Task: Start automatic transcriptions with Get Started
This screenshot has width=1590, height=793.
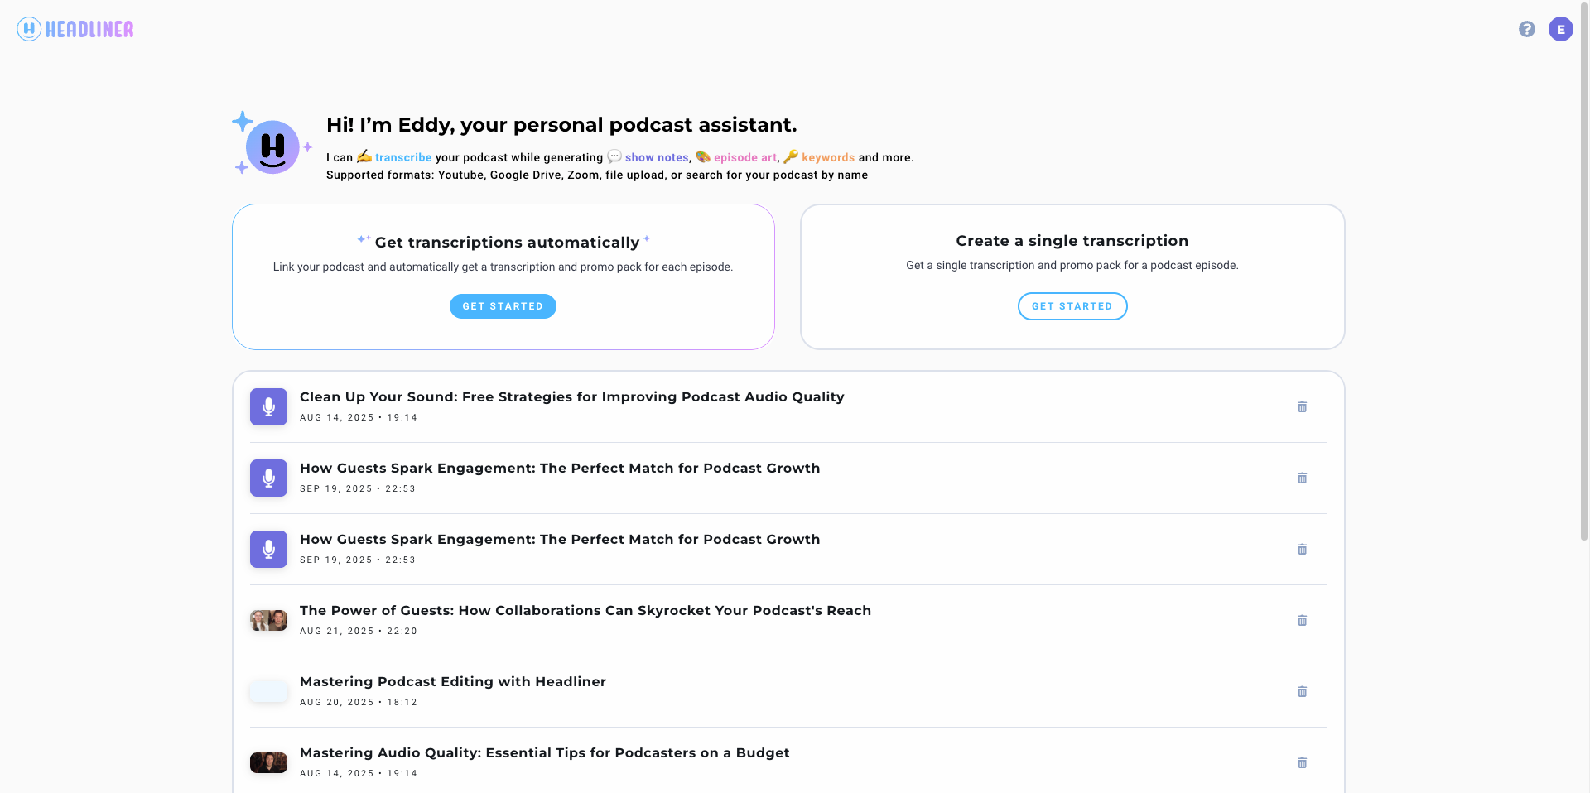Action: (x=503, y=306)
